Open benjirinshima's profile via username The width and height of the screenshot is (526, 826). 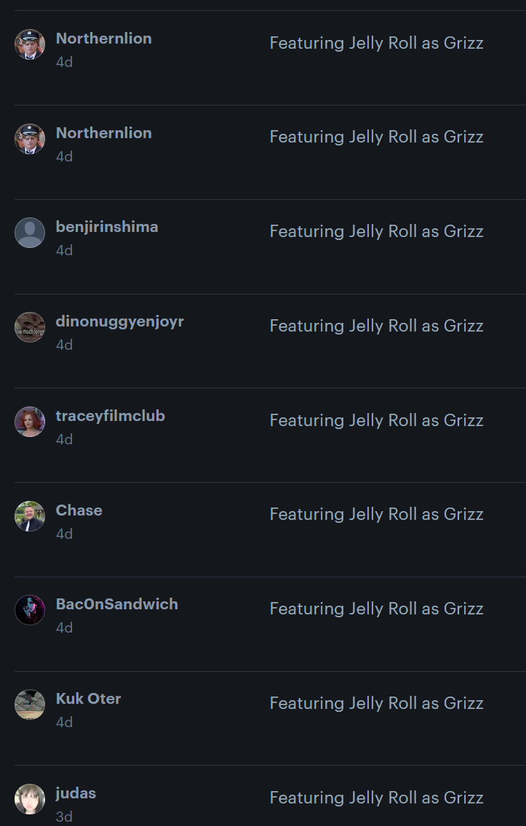click(107, 227)
